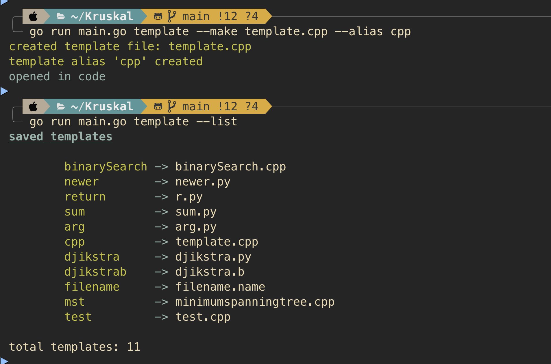The image size is (551, 364).
Task: Click the Apple logo above the --list command
Action: (34, 107)
